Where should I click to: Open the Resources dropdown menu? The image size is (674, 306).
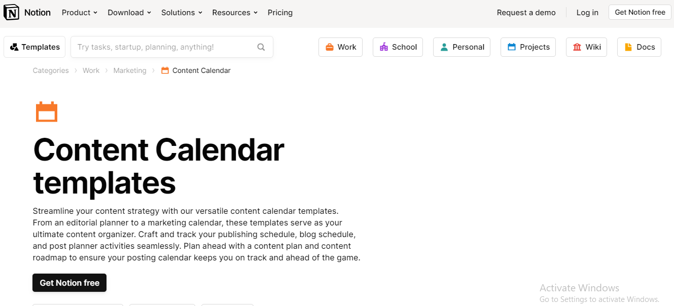click(x=235, y=13)
